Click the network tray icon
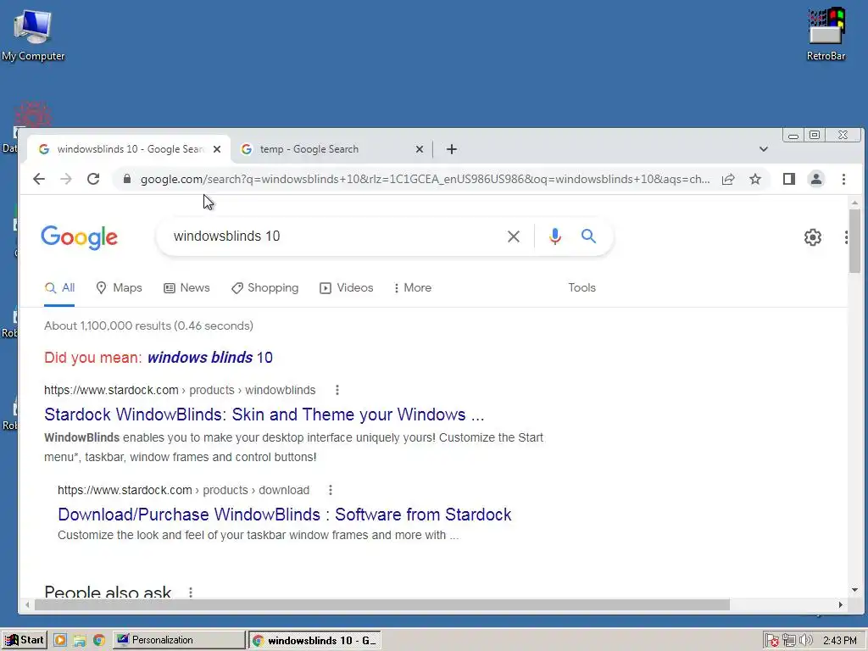Screen dimensions: 868x651 (x=789, y=641)
